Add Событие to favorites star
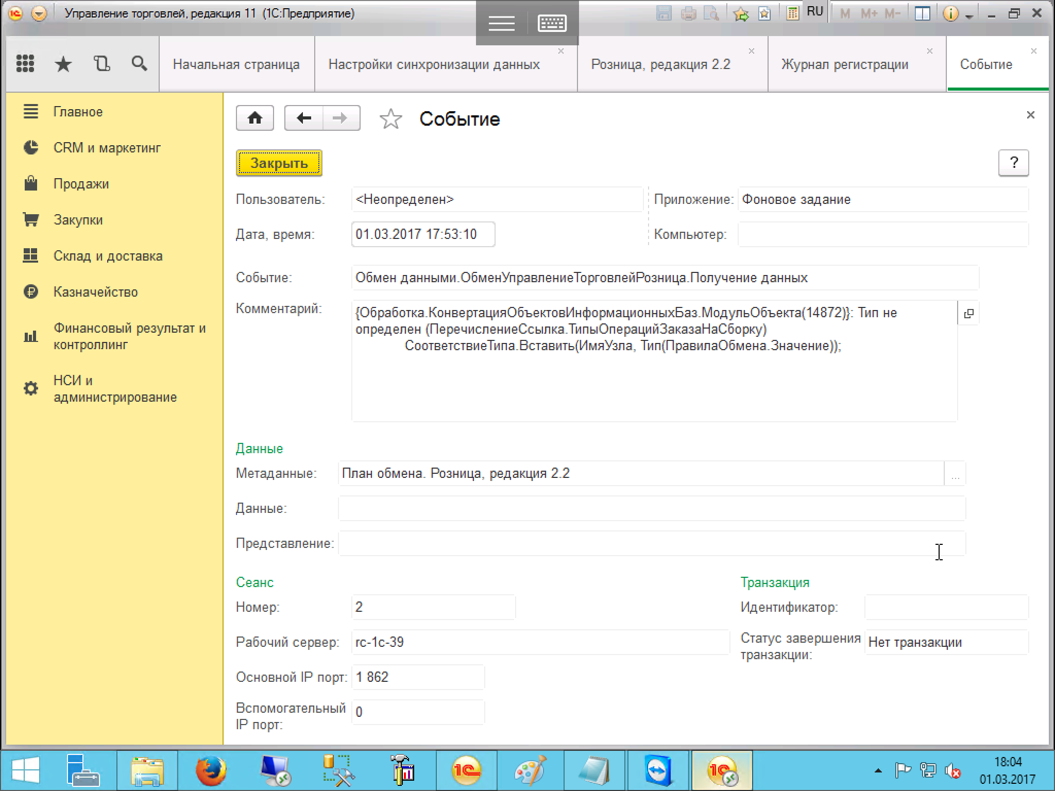 (390, 119)
